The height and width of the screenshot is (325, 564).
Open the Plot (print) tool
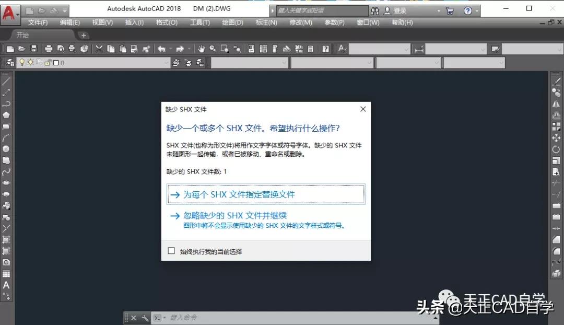click(48, 49)
